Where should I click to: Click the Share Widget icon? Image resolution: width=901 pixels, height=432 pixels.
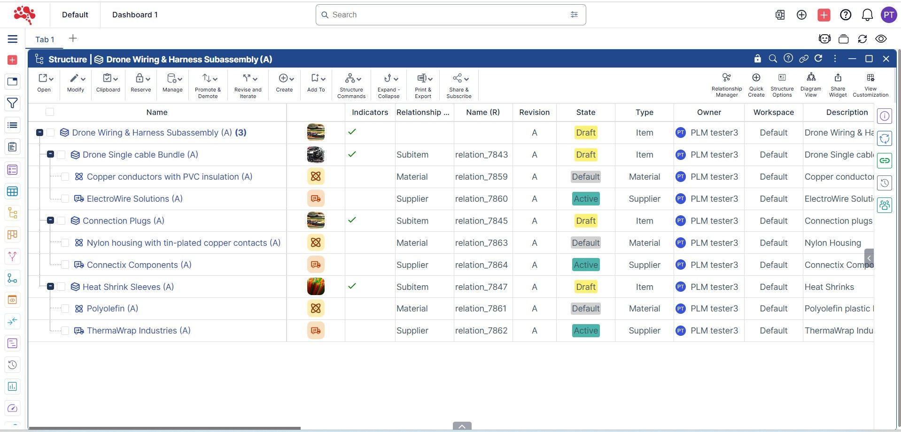pos(838,84)
